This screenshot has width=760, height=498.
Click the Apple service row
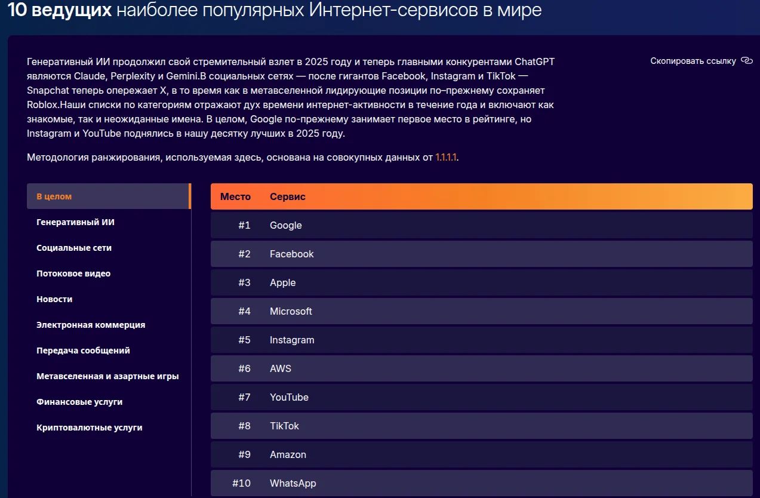(x=481, y=282)
